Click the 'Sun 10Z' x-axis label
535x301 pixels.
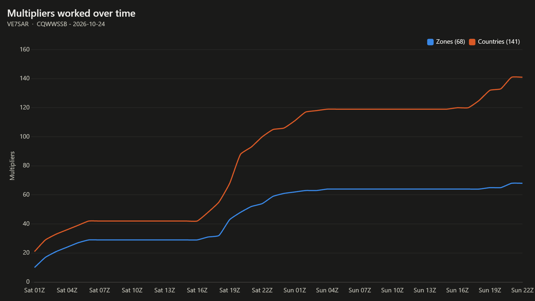(x=392, y=290)
